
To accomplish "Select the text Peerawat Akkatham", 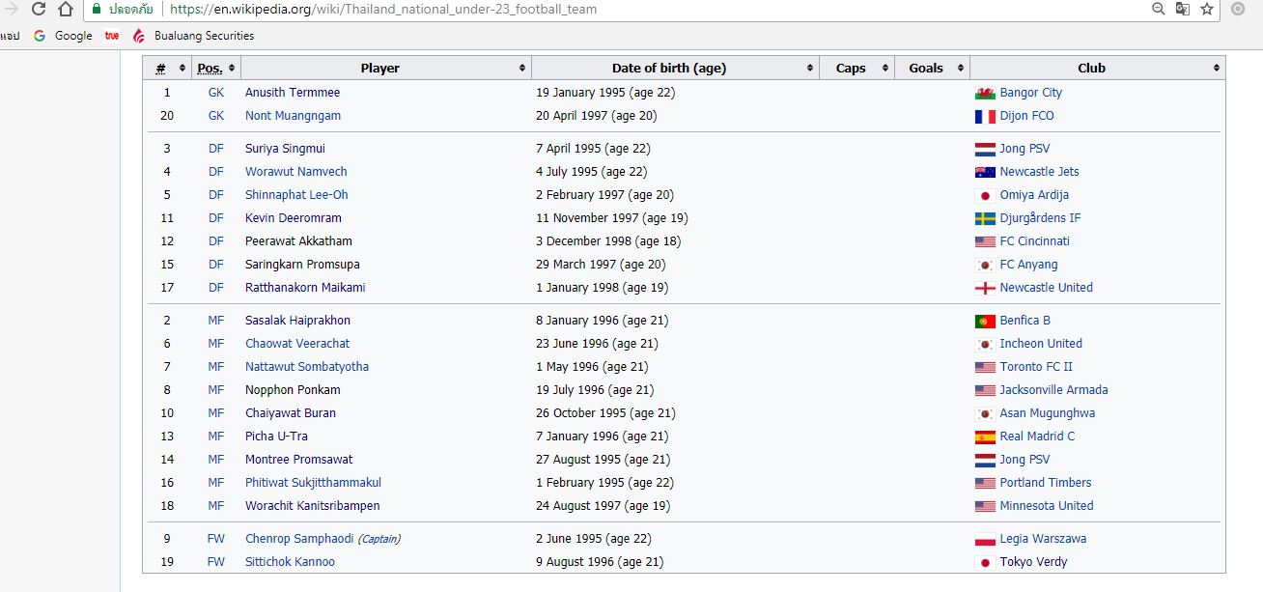I will (x=298, y=241).
